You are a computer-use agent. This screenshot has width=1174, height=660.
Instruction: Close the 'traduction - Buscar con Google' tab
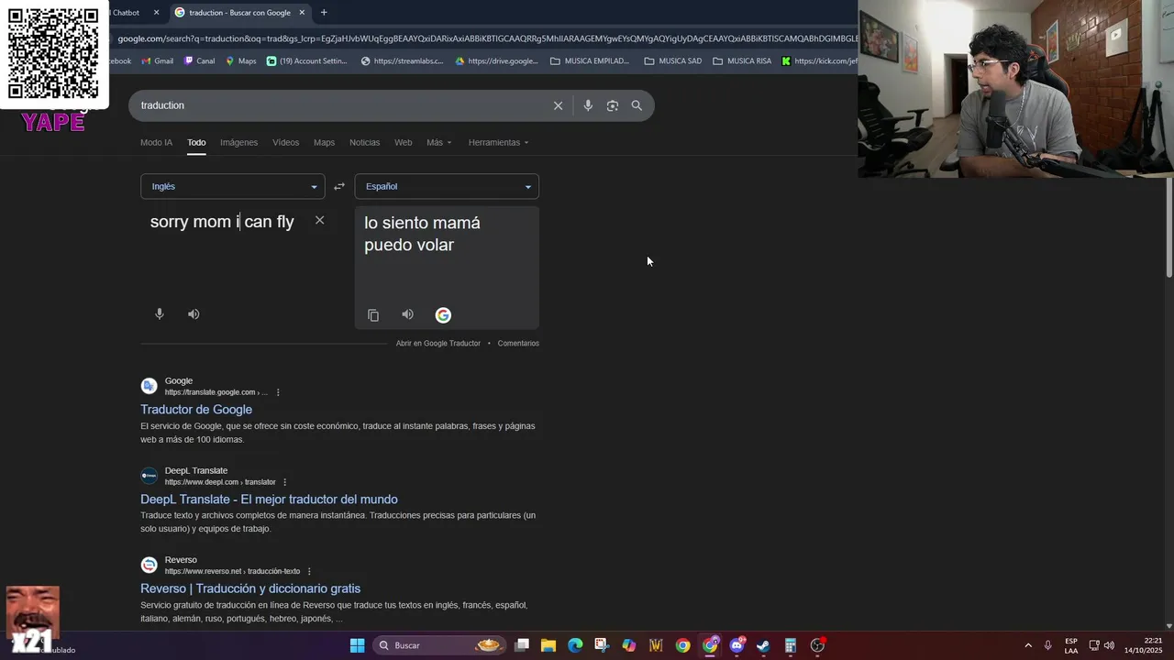pos(302,12)
